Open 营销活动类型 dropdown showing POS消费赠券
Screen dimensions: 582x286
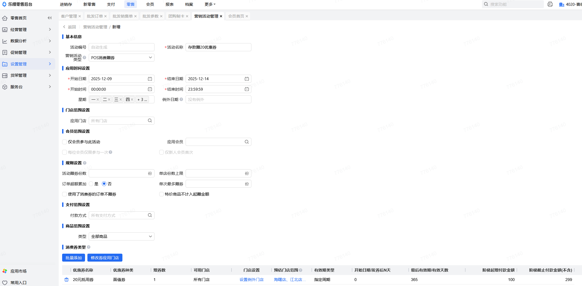121,58
